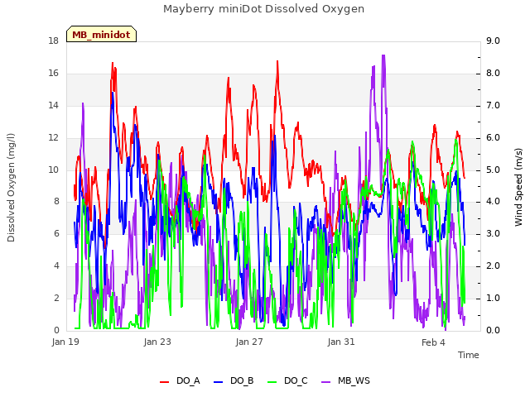This screenshot has height=397, width=530.
Task: Click the left axis value '16'
Action: [54, 74]
